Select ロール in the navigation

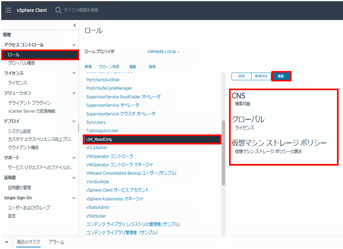[40, 55]
